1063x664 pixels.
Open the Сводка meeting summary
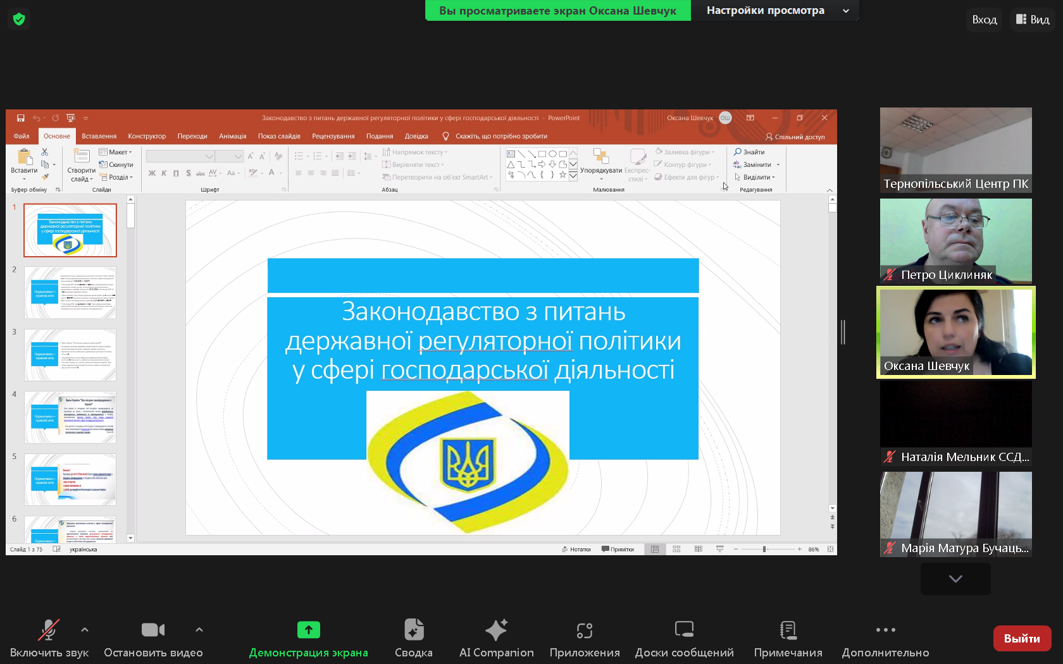[x=414, y=639]
